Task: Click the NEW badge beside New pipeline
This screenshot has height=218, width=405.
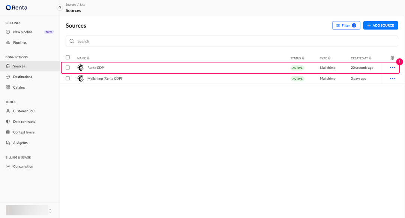Action: 49,32
